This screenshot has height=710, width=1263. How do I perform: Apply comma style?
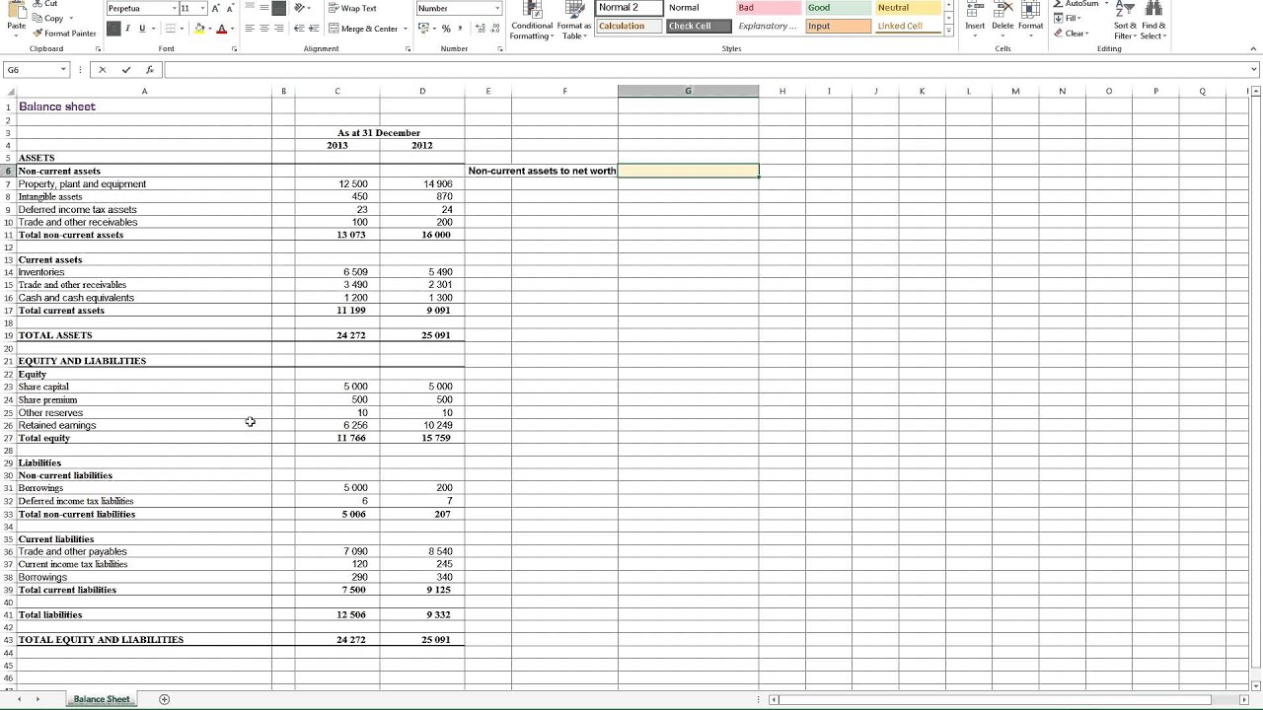point(461,29)
